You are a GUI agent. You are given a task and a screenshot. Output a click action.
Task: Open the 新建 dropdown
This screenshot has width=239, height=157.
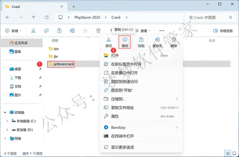point(13,31)
